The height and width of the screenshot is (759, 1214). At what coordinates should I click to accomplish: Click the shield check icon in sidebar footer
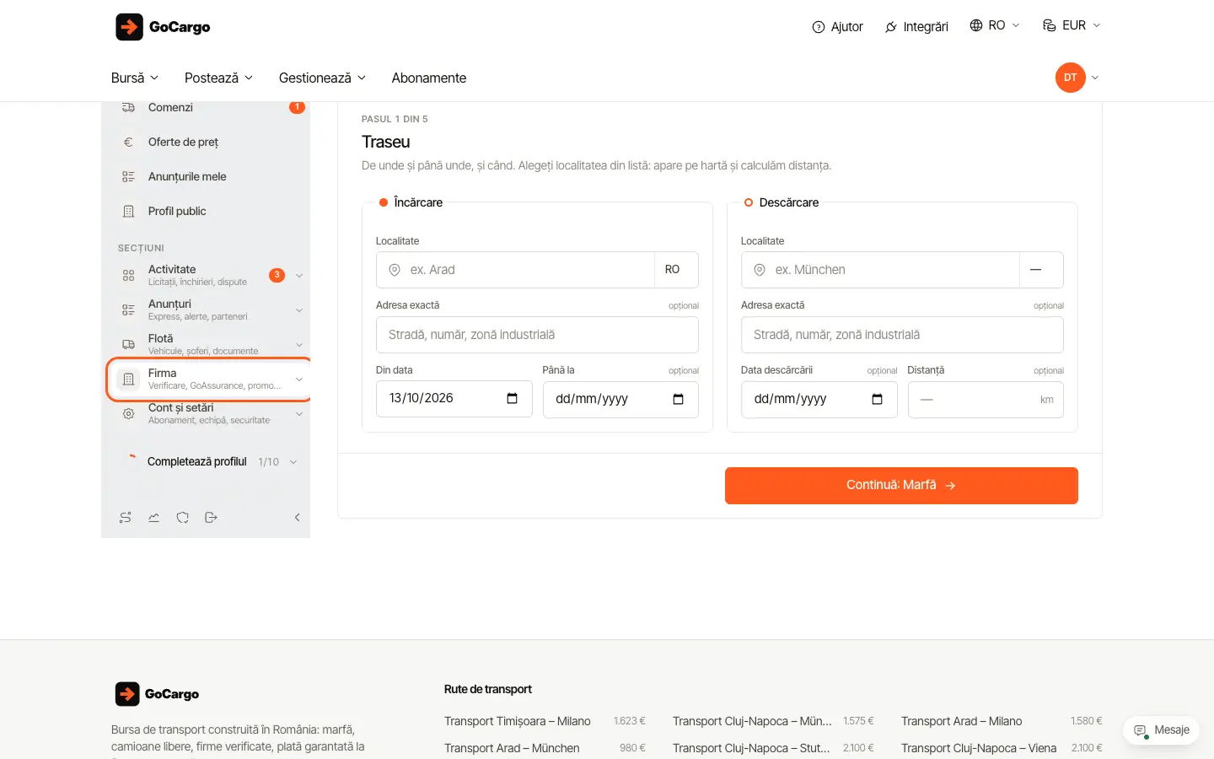click(183, 518)
